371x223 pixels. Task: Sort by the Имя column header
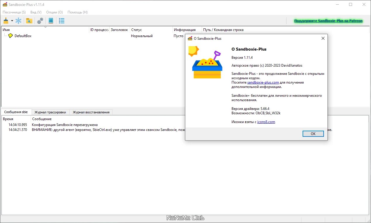[x=45, y=30]
